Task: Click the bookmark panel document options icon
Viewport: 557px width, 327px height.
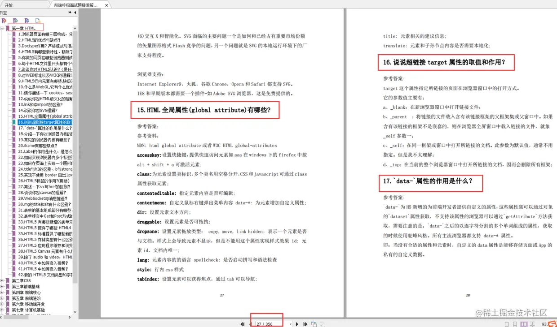Action: pos(38,21)
